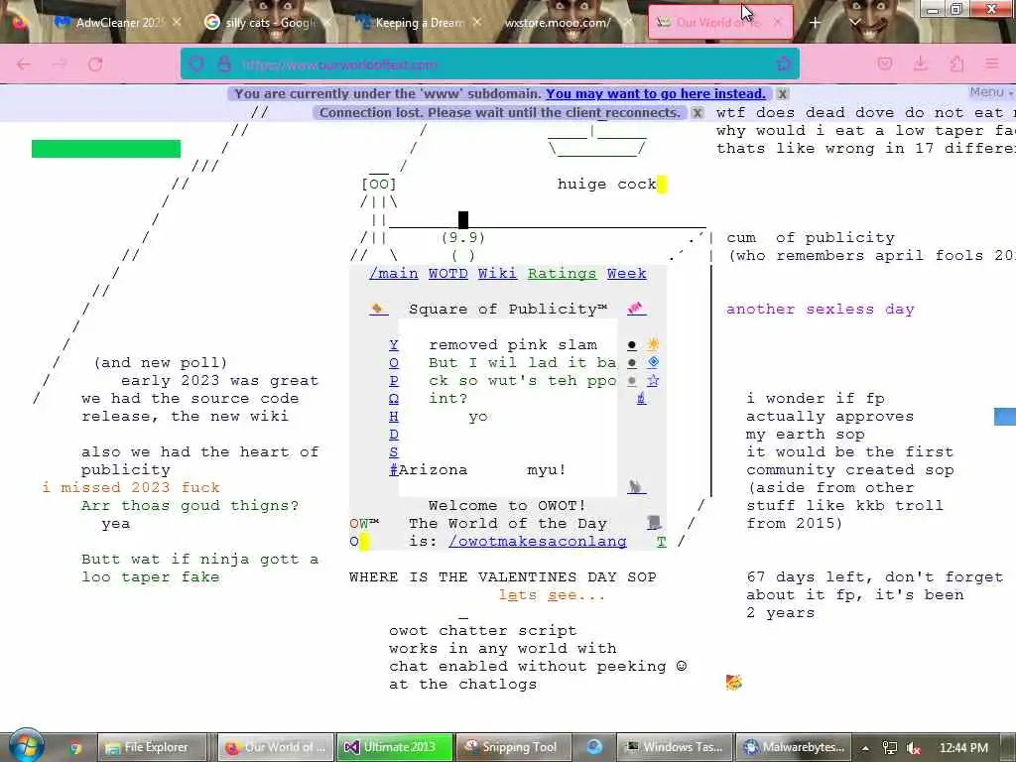Click the gray top hat icon
The width and height of the screenshot is (1016, 762).
tap(655, 522)
